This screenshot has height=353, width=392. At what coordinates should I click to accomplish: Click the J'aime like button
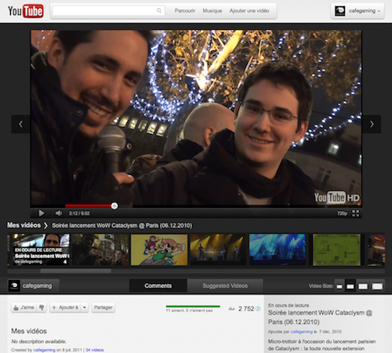pos(24,308)
